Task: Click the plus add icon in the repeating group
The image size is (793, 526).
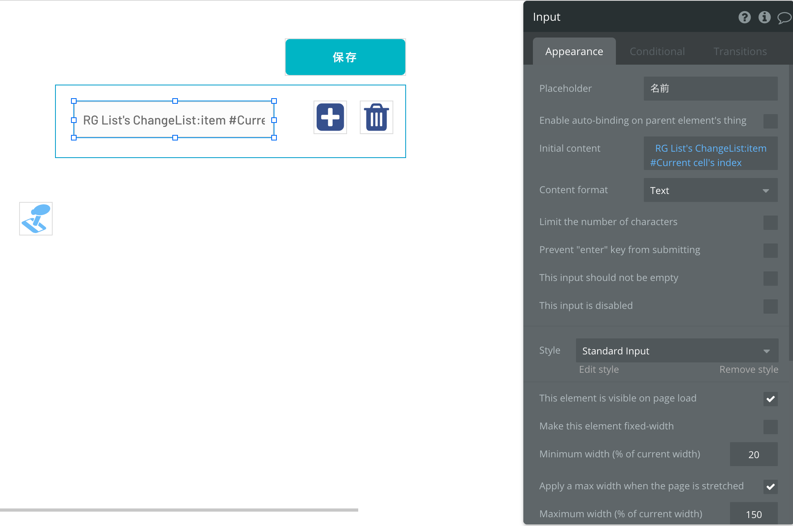Action: click(x=330, y=117)
